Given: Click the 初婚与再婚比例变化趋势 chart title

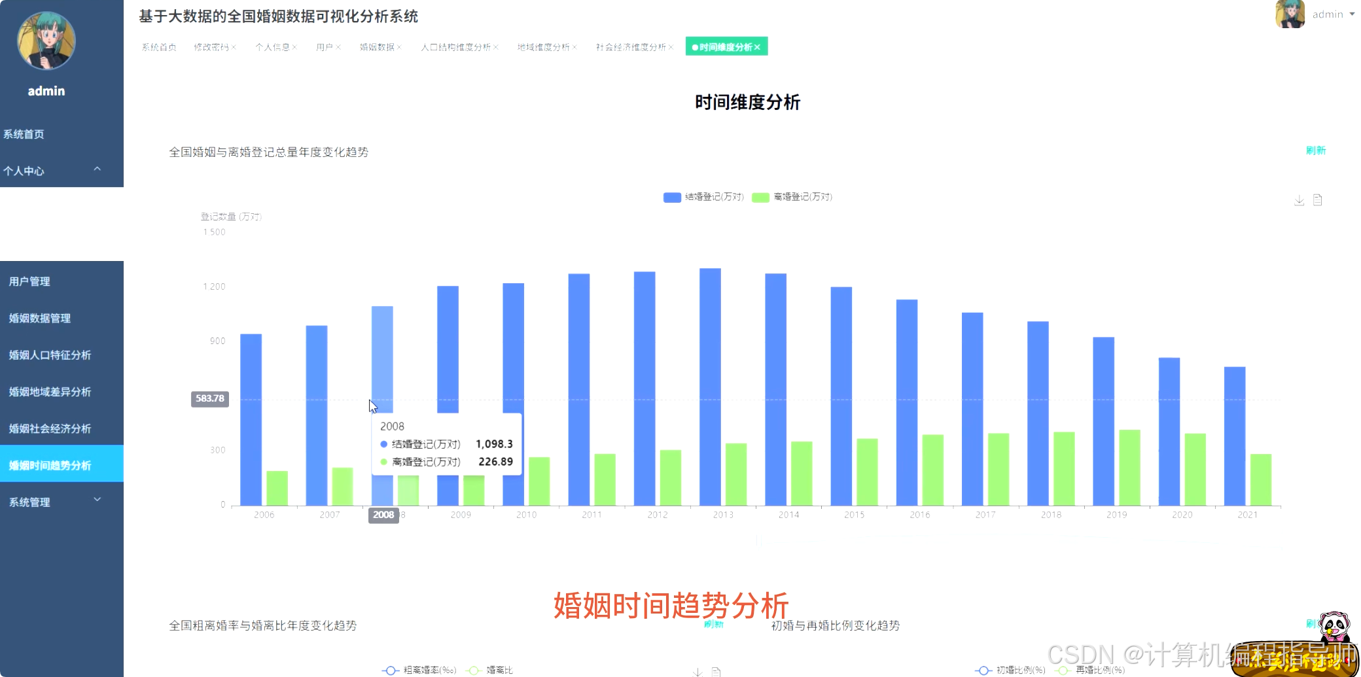Looking at the screenshot, I should coord(835,625).
